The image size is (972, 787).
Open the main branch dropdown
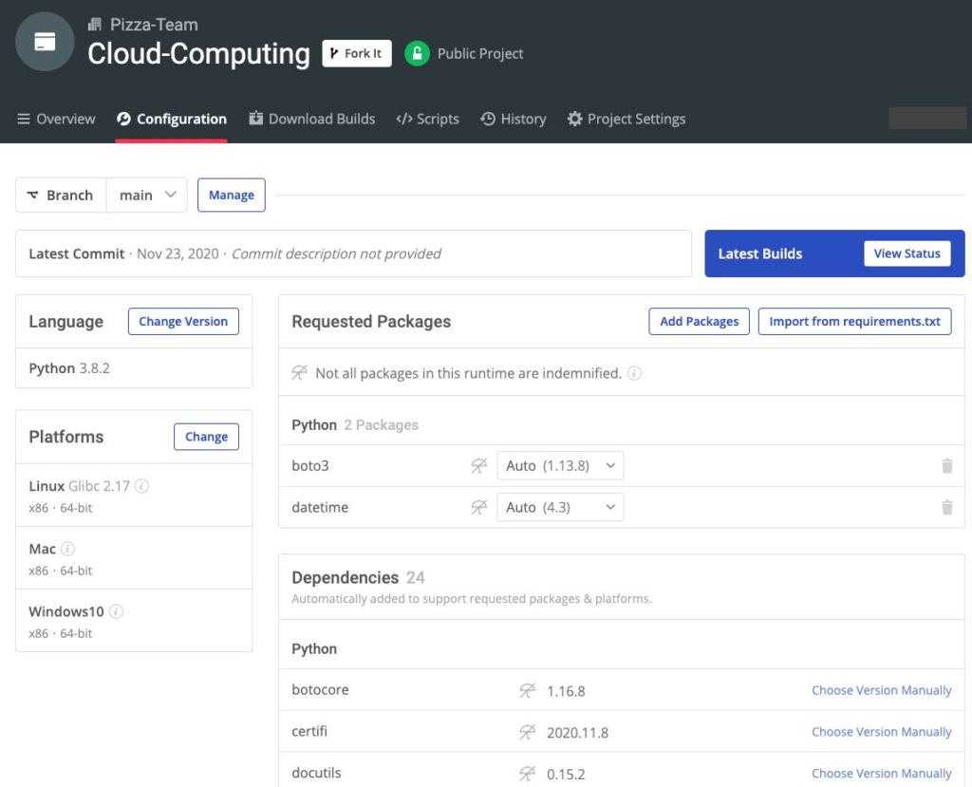pyautogui.click(x=147, y=195)
